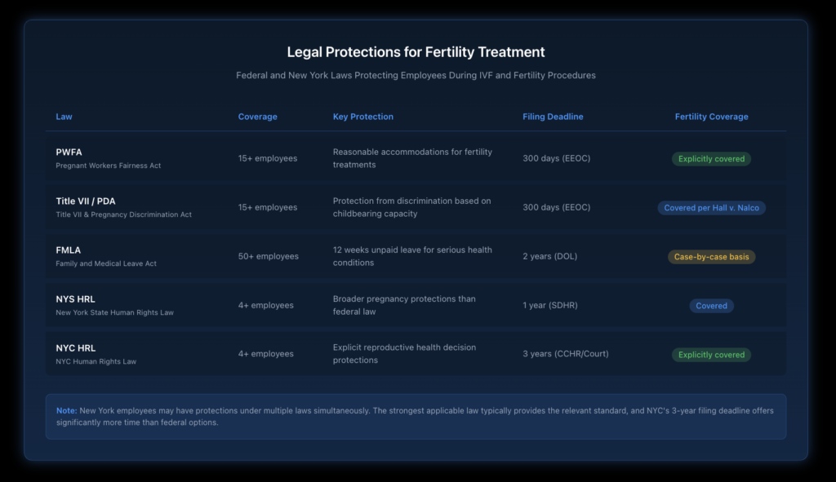Click the Note box at the bottom
Viewport: 836px width, 482px height.
pyautogui.click(x=417, y=417)
